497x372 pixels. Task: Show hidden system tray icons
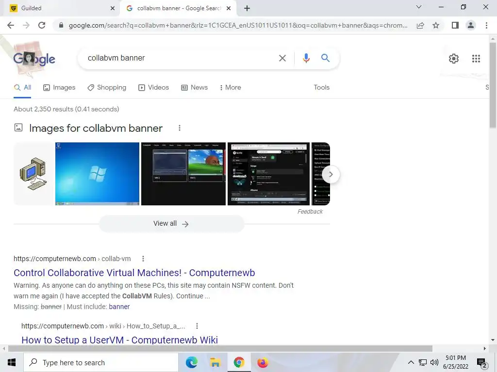pos(411,362)
